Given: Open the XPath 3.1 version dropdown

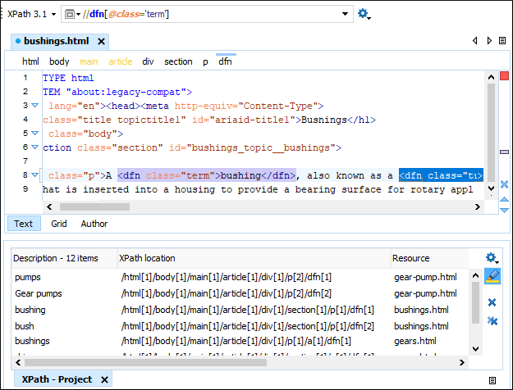Looking at the screenshot, I should pos(31,15).
